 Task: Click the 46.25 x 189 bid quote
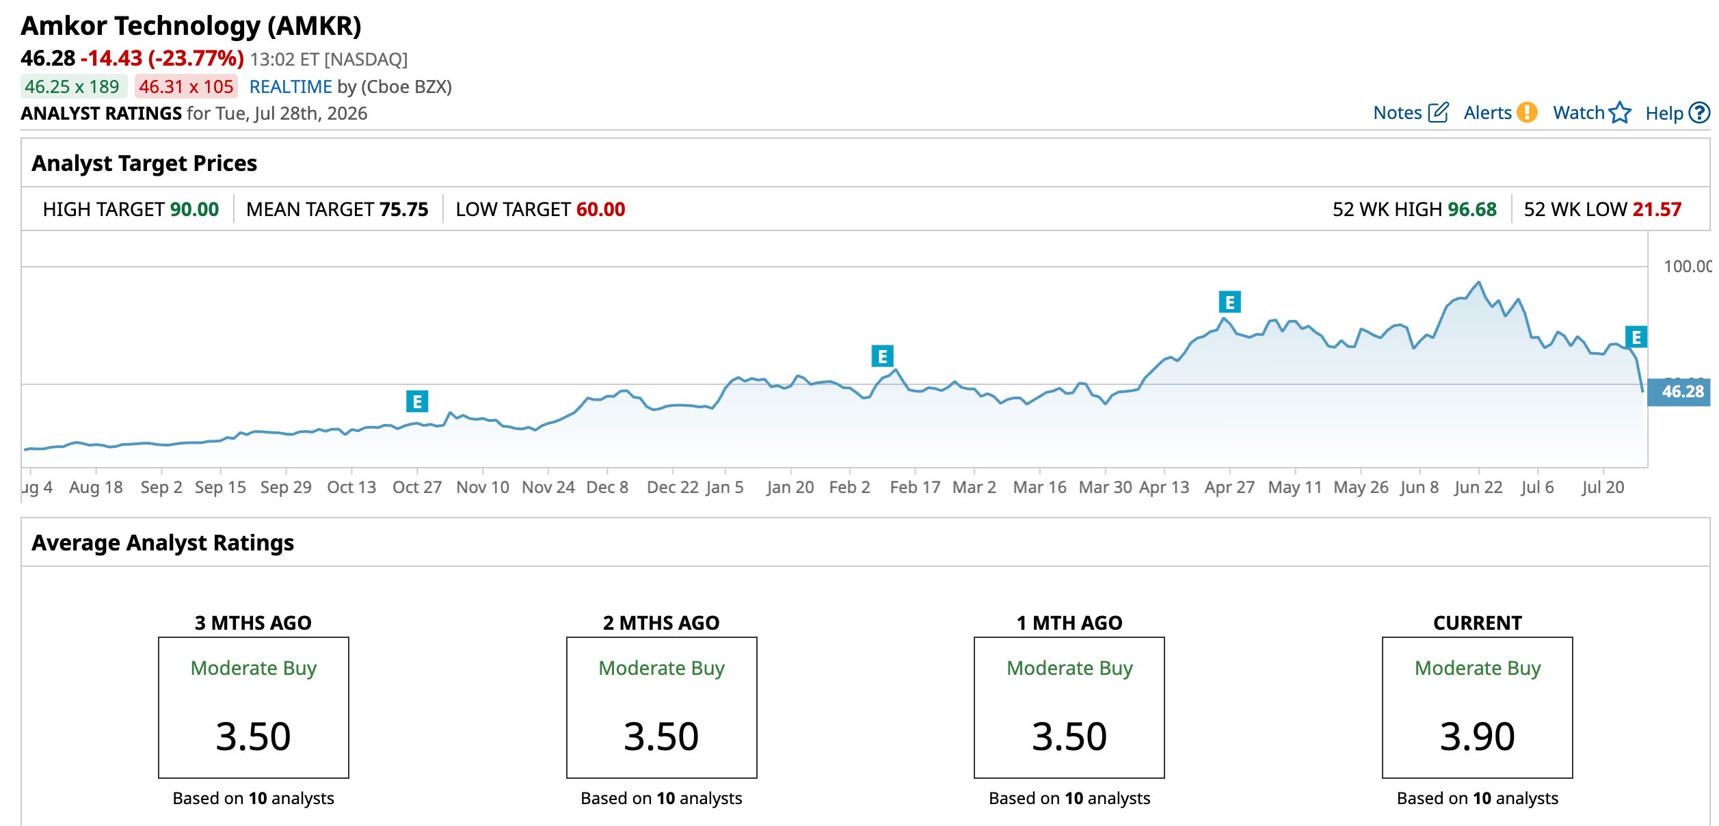(72, 87)
